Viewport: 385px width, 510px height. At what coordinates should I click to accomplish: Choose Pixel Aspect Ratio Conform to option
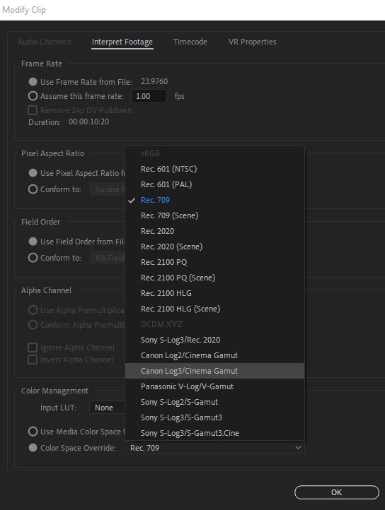coord(33,189)
